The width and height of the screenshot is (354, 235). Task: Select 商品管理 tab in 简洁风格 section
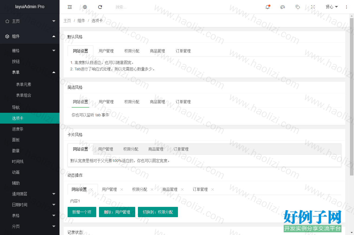coord(157,102)
